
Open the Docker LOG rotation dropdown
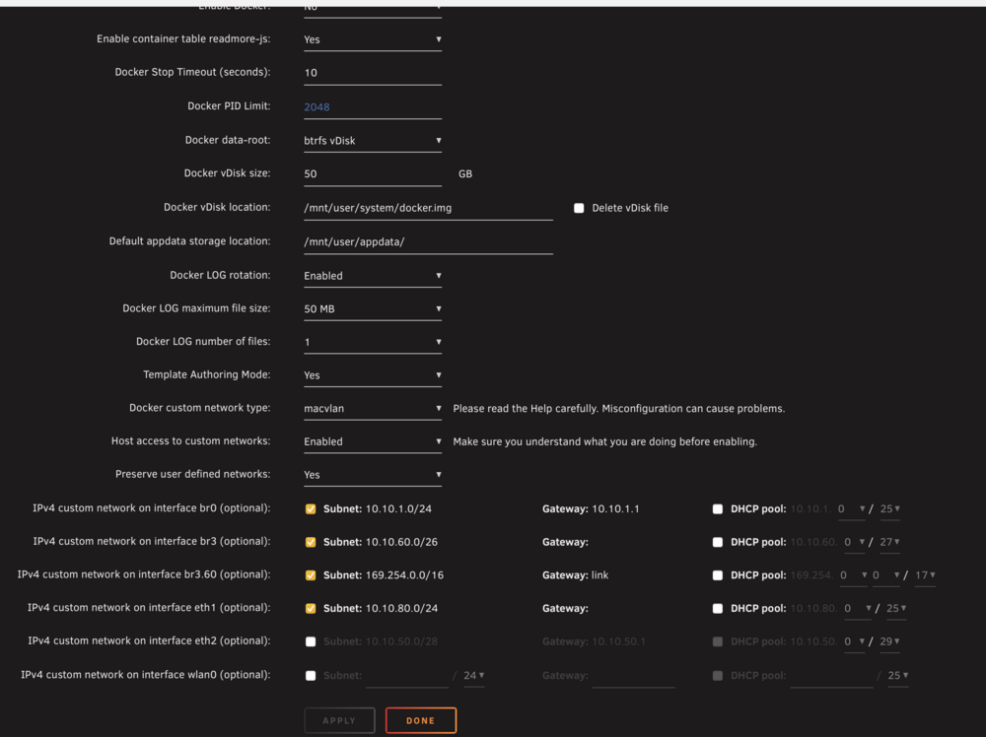click(373, 276)
